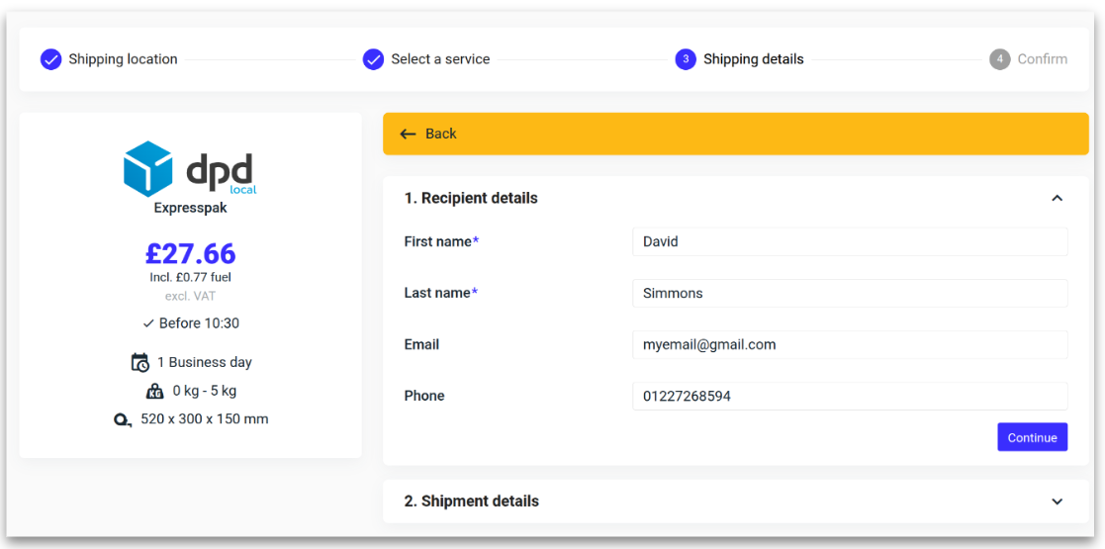Click the tape measure dimensions icon
The image size is (1105, 549).
(x=123, y=419)
